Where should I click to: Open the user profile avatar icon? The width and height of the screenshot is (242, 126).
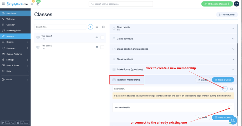(237, 4)
